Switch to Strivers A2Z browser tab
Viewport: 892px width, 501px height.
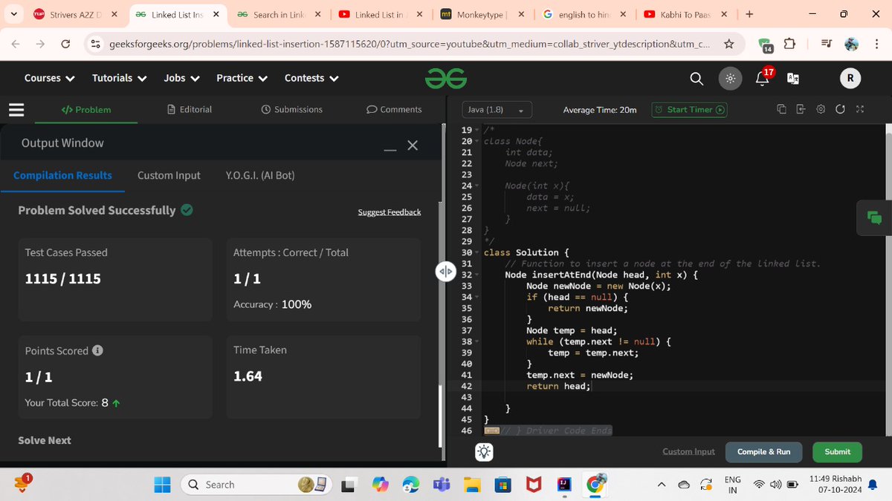pos(74,15)
